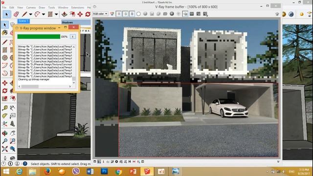Click the Shadows panel header
The image size is (313, 176).
[76, 22]
